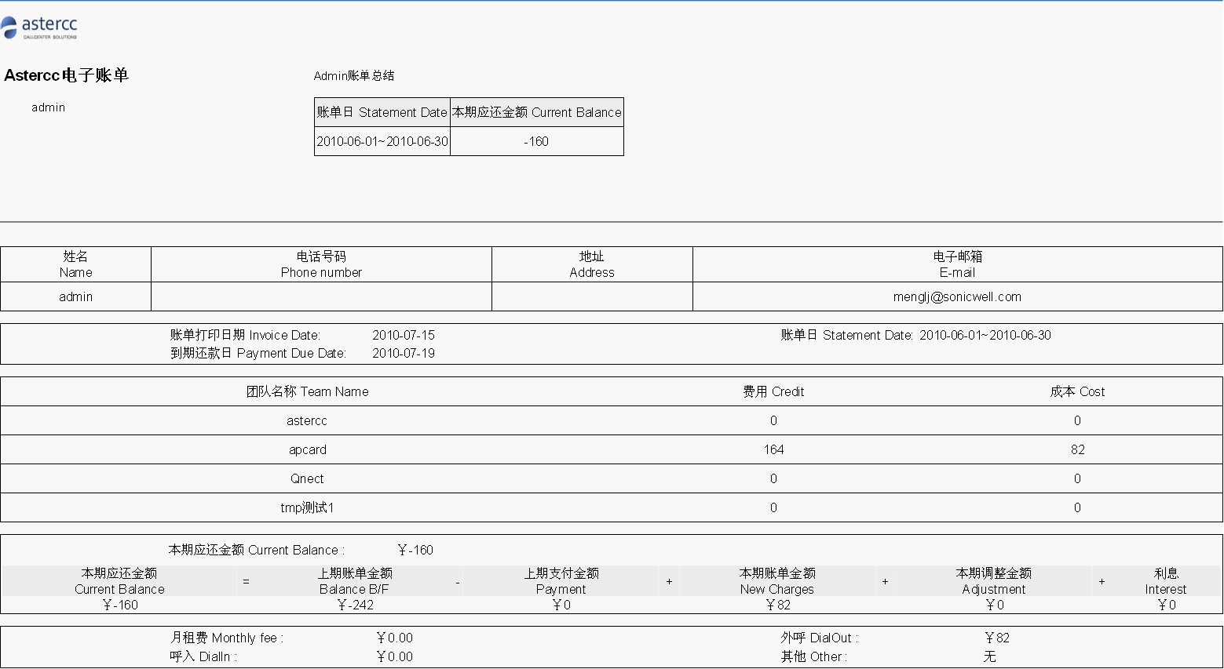
Task: Click the menglj@sonicwell.com email cell
Action: pyautogui.click(x=957, y=296)
